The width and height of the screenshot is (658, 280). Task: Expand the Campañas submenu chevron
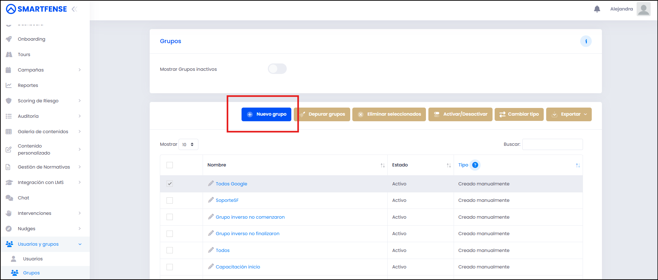pos(80,70)
